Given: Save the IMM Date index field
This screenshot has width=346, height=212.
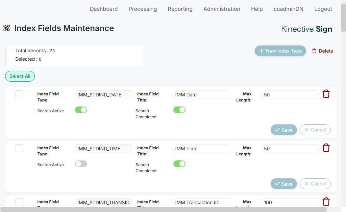Looking at the screenshot, I should pos(283,130).
